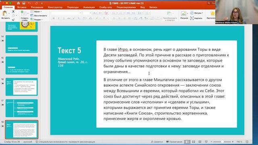Click the 'русский' language indicator

click(28, 142)
